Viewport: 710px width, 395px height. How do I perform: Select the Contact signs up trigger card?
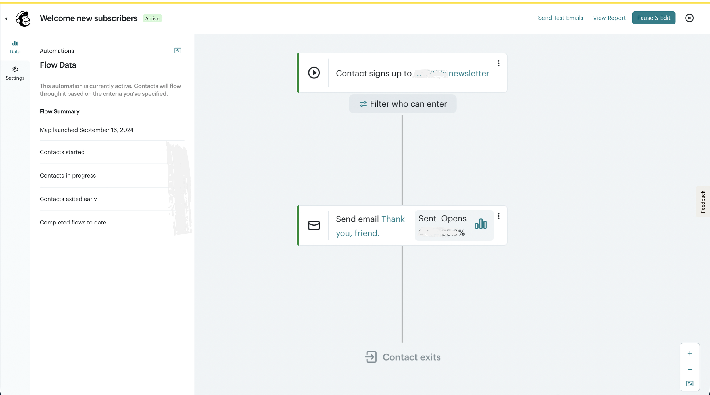373,73
